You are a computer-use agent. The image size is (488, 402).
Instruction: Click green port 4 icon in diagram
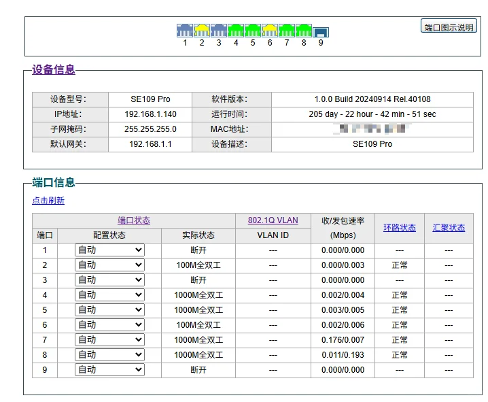[x=236, y=31]
